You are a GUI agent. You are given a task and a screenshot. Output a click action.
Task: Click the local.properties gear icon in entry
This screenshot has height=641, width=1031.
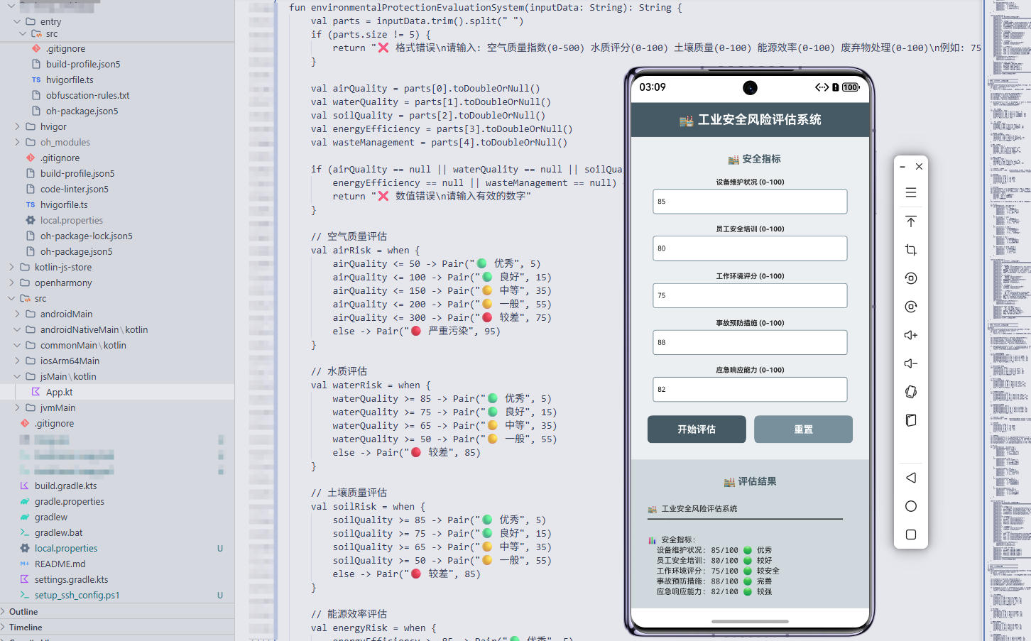[x=31, y=220]
